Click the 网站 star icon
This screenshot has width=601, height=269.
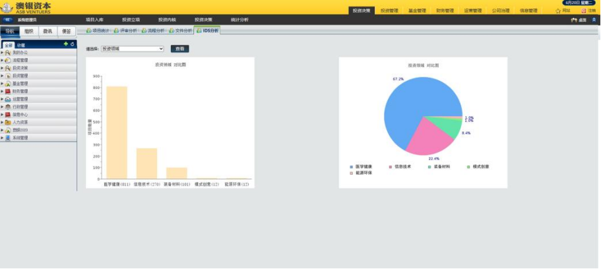[558, 11]
